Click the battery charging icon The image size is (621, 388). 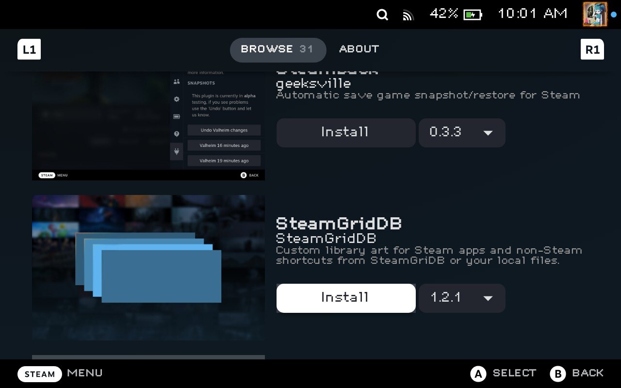[473, 15]
